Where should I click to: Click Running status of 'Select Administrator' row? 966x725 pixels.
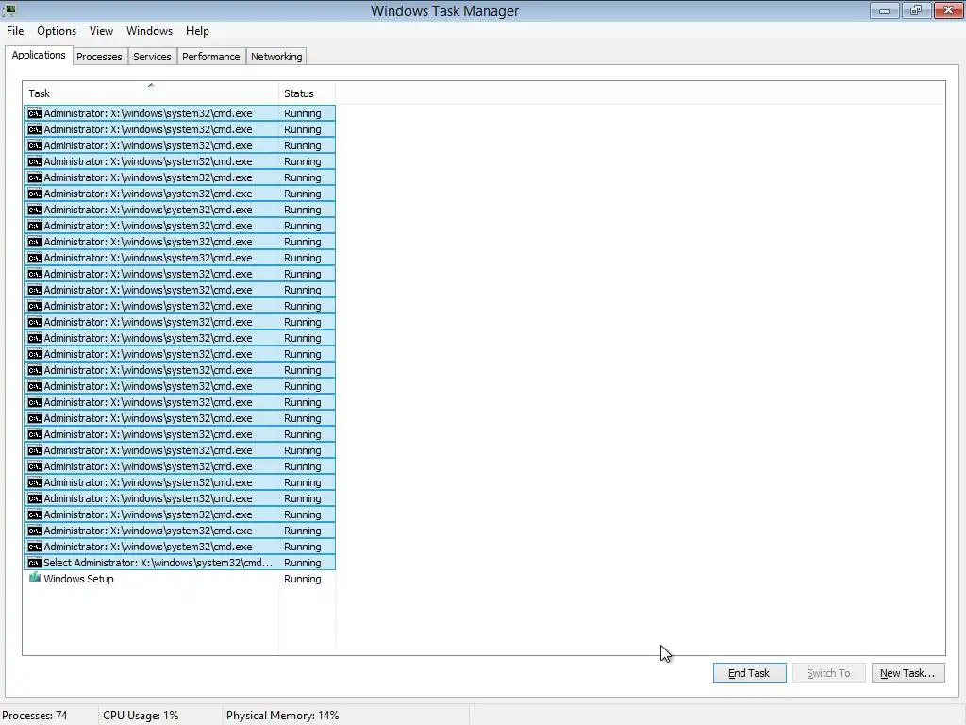[303, 563]
